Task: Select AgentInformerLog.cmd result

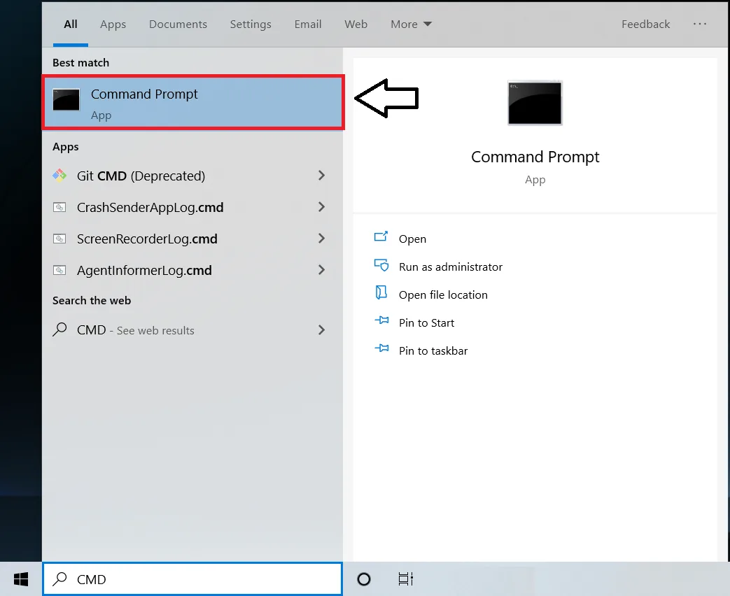Action: point(192,270)
